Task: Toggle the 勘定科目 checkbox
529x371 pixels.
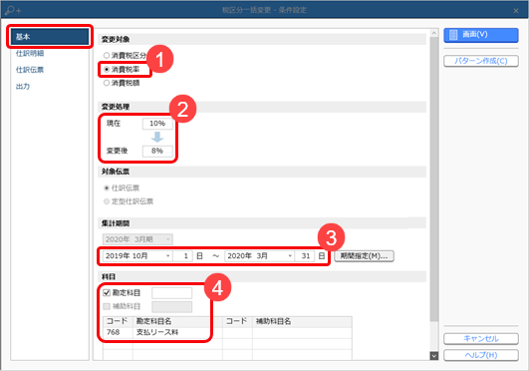Action: click(107, 292)
